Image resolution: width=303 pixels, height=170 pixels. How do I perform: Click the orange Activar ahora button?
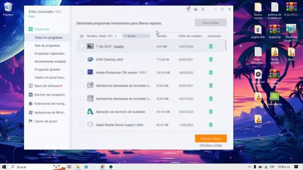coord(211,138)
